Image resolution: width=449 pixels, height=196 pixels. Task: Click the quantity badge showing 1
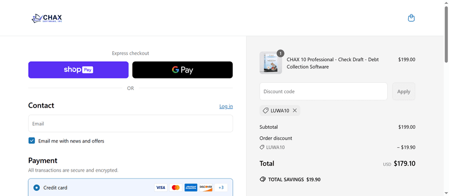coord(281,53)
